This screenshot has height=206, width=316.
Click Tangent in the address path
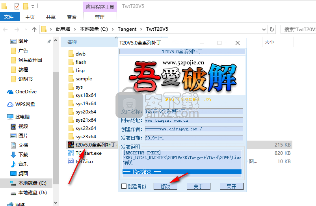[x=127, y=29]
